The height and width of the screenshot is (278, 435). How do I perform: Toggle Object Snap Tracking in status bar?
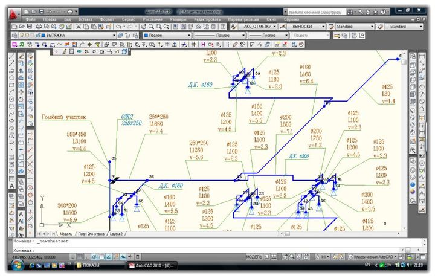pyautogui.click(x=109, y=257)
